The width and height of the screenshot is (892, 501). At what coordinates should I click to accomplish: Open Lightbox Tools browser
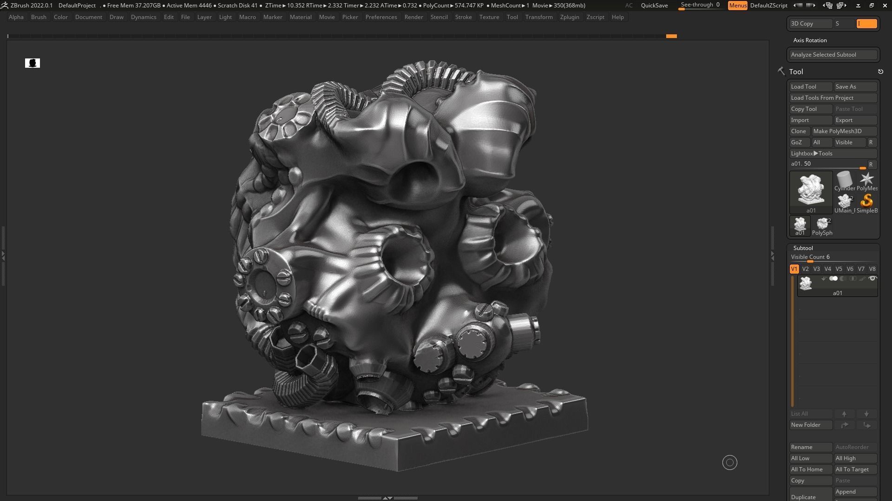tap(833, 154)
